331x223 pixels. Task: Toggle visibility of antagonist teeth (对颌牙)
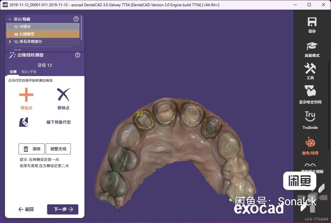pos(16,27)
